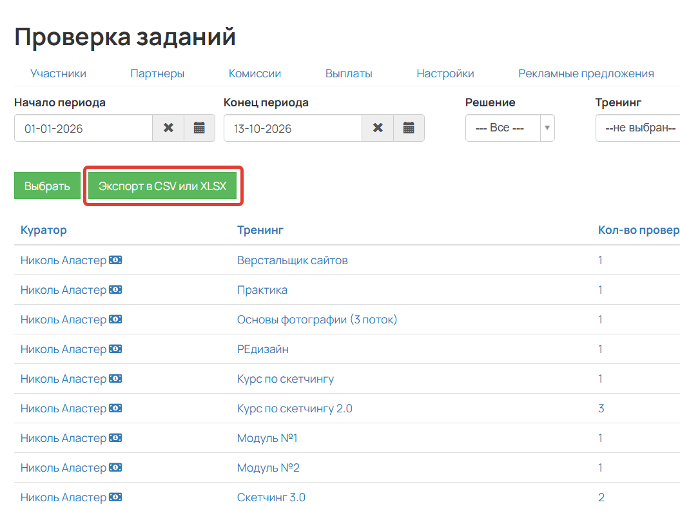Image resolution: width=680 pixels, height=509 pixels.
Task: Click payment icon in Основы фотографии row
Action: tap(115, 319)
